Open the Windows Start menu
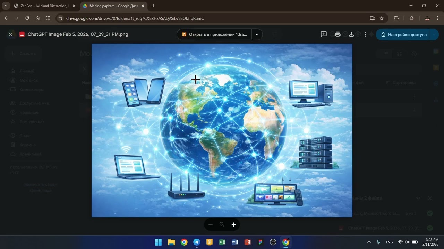Image resolution: width=444 pixels, height=249 pixels. coord(158,242)
